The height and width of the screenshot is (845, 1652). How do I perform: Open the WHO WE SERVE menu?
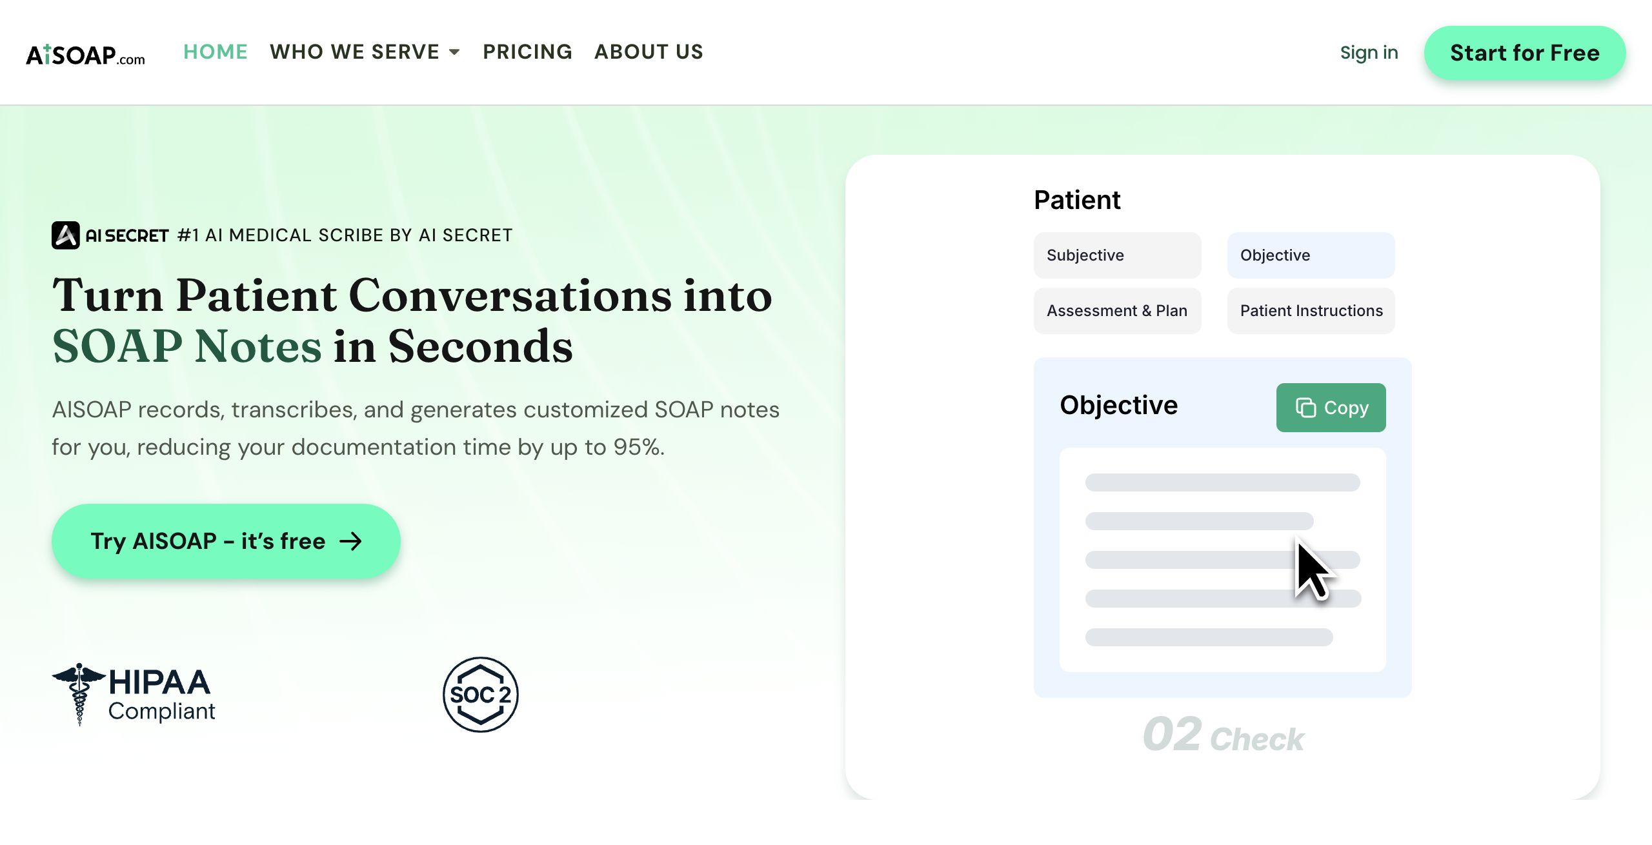coord(365,52)
